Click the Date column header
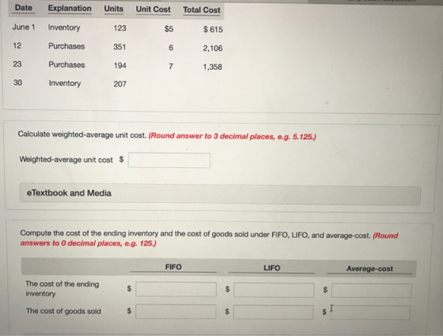Viewport: 443px width, 336px height. 24,8
